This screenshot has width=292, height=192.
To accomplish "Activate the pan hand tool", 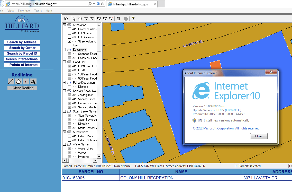I will click(x=80, y=19).
